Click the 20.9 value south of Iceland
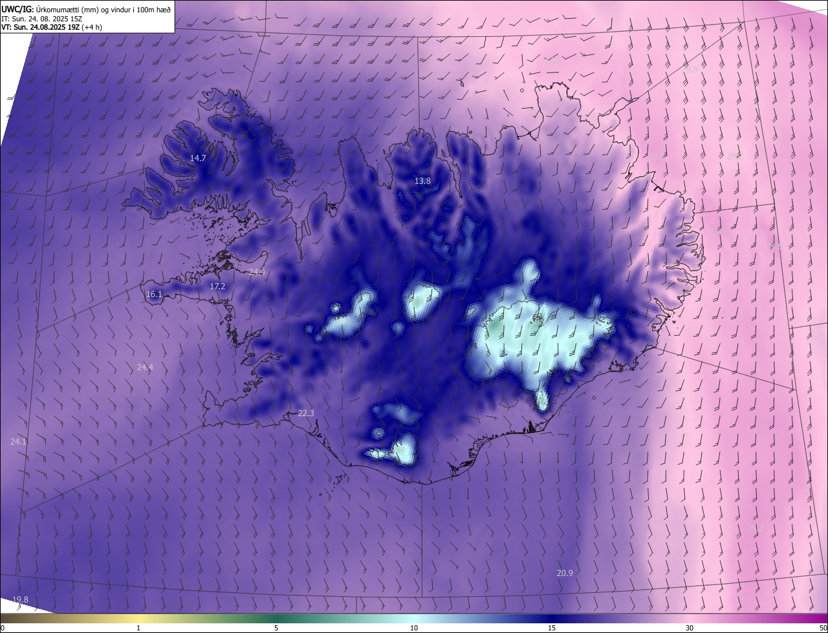The width and height of the screenshot is (828, 633). point(565,573)
